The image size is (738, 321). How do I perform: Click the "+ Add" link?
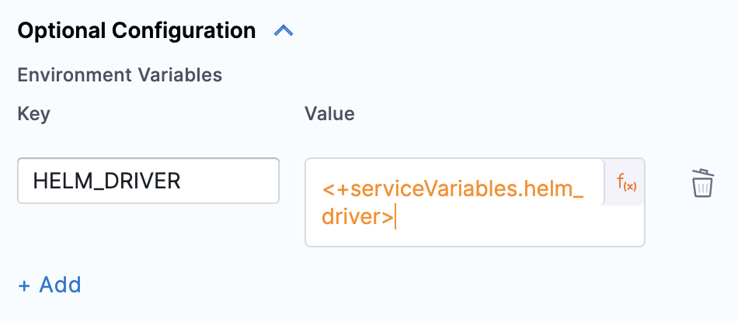tap(50, 285)
